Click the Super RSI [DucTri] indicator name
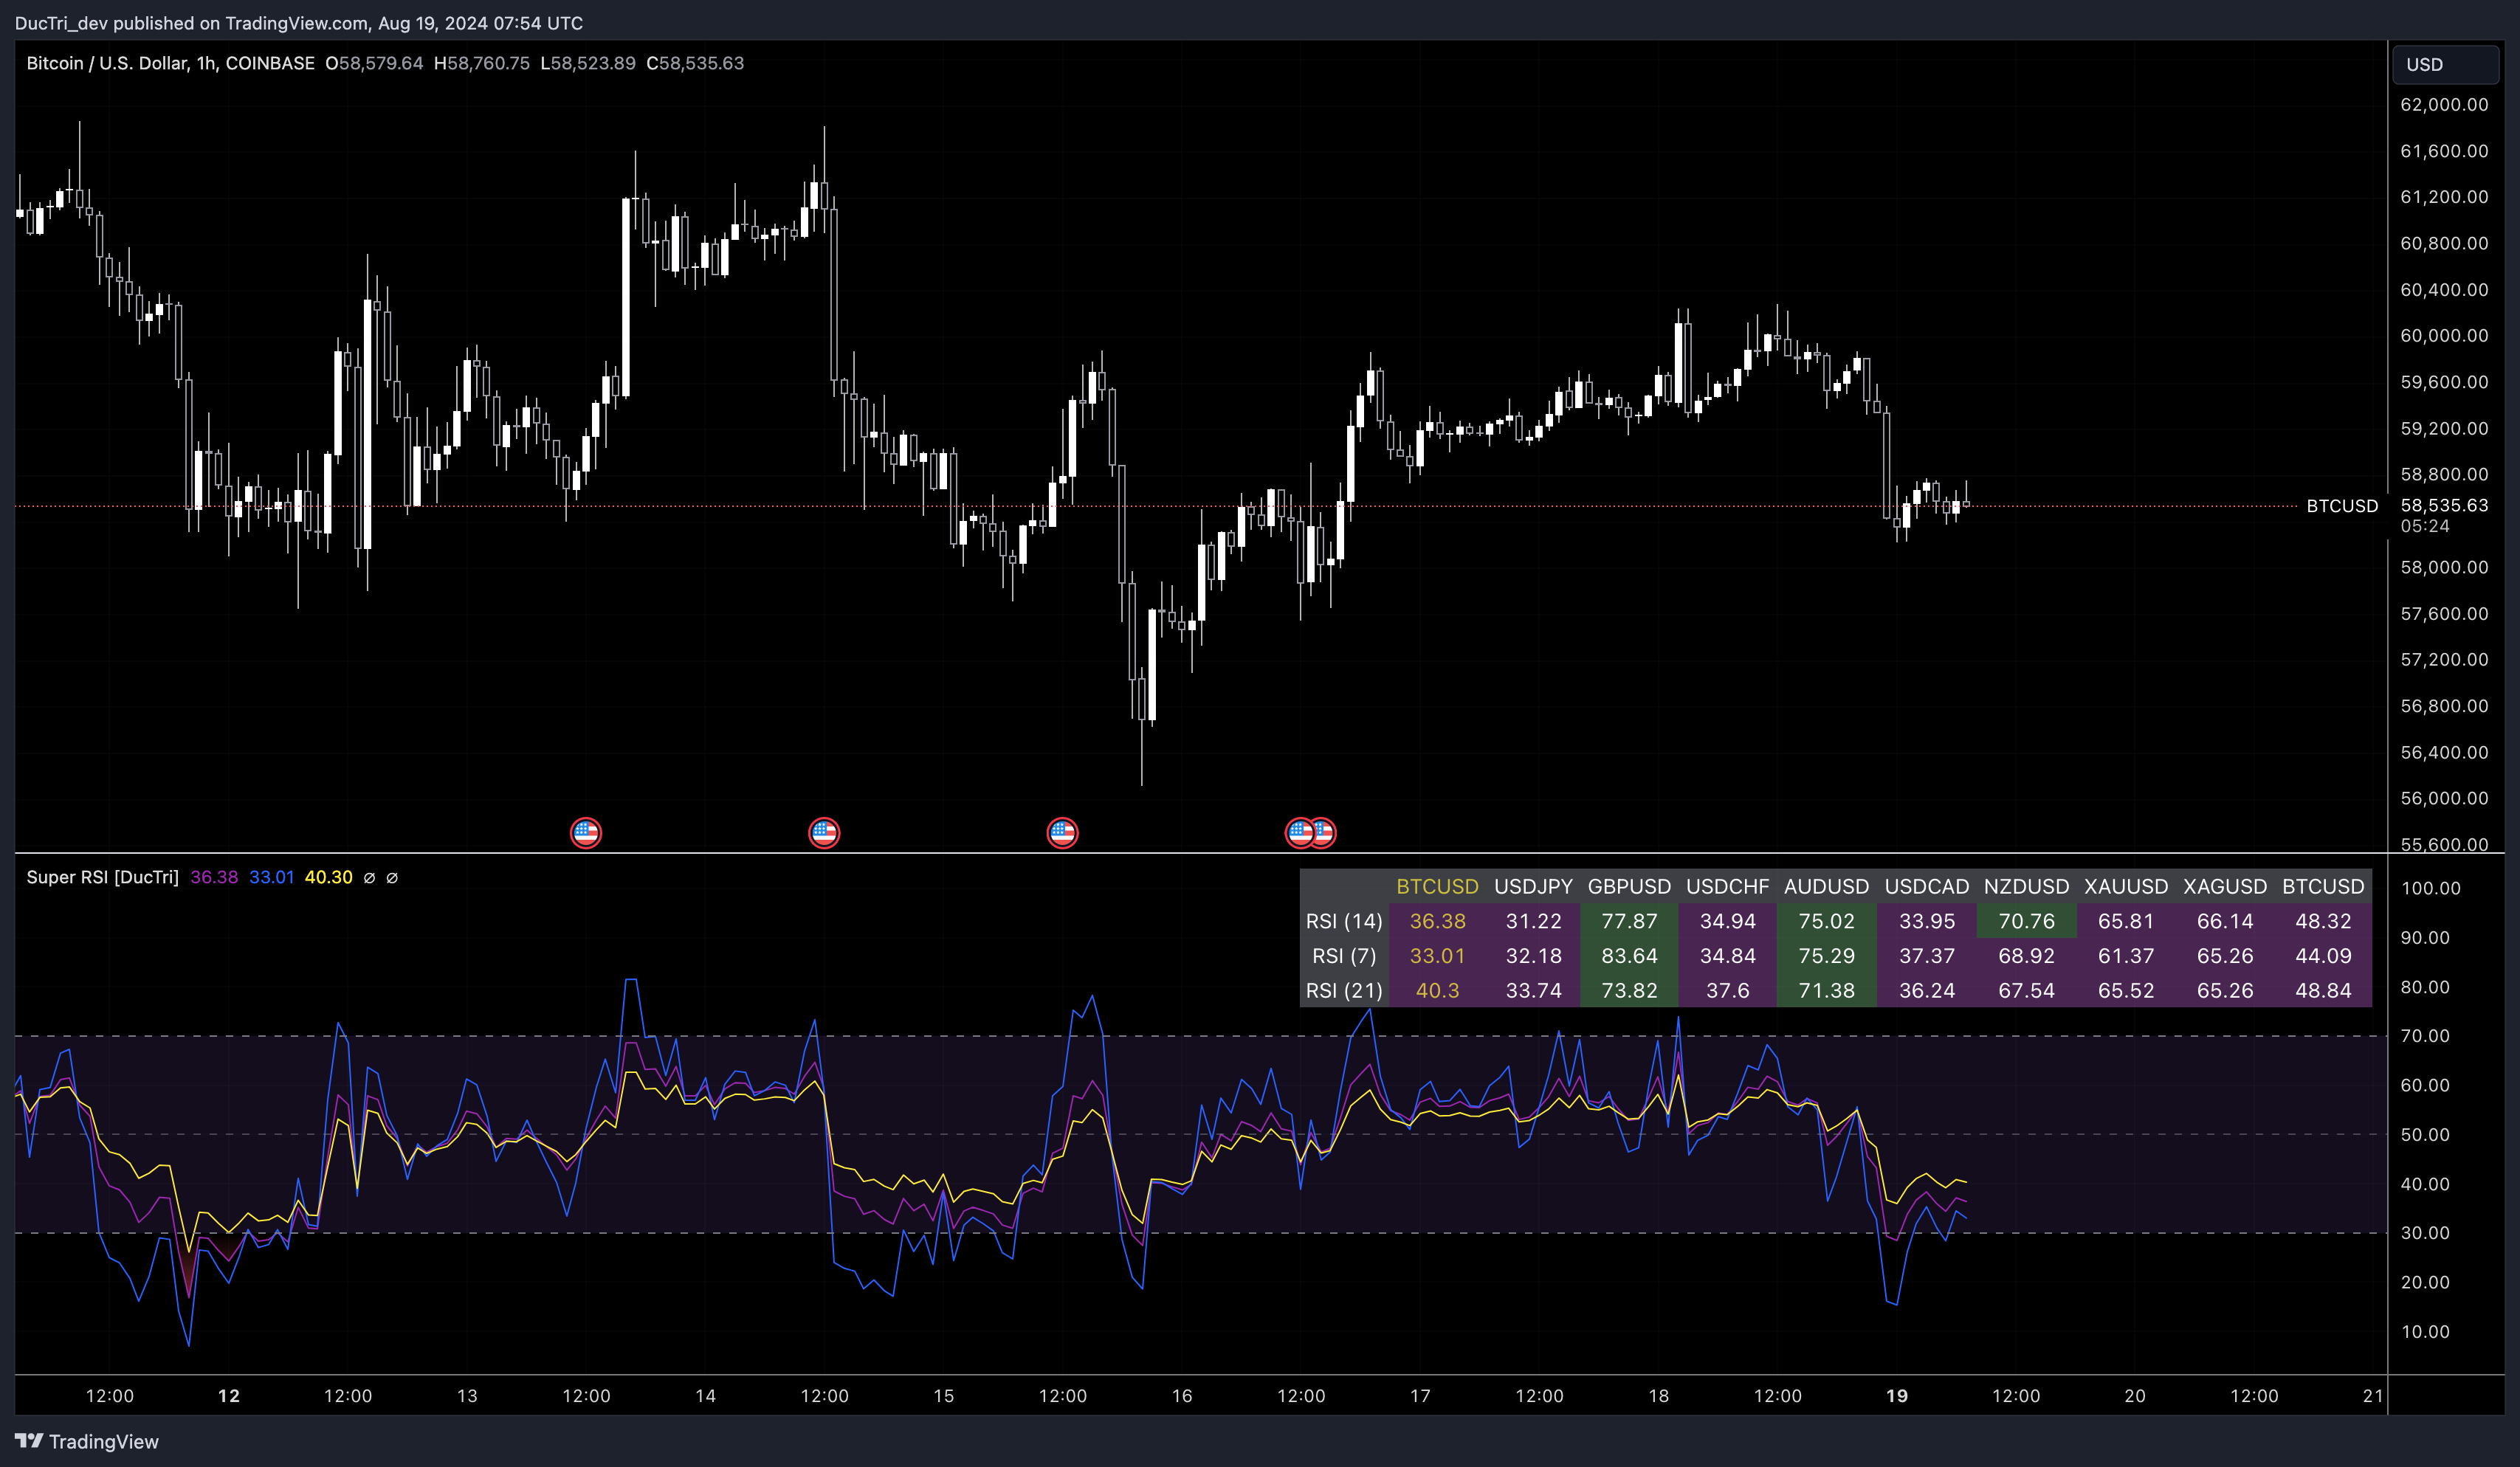Image resolution: width=2520 pixels, height=1467 pixels. 102,877
